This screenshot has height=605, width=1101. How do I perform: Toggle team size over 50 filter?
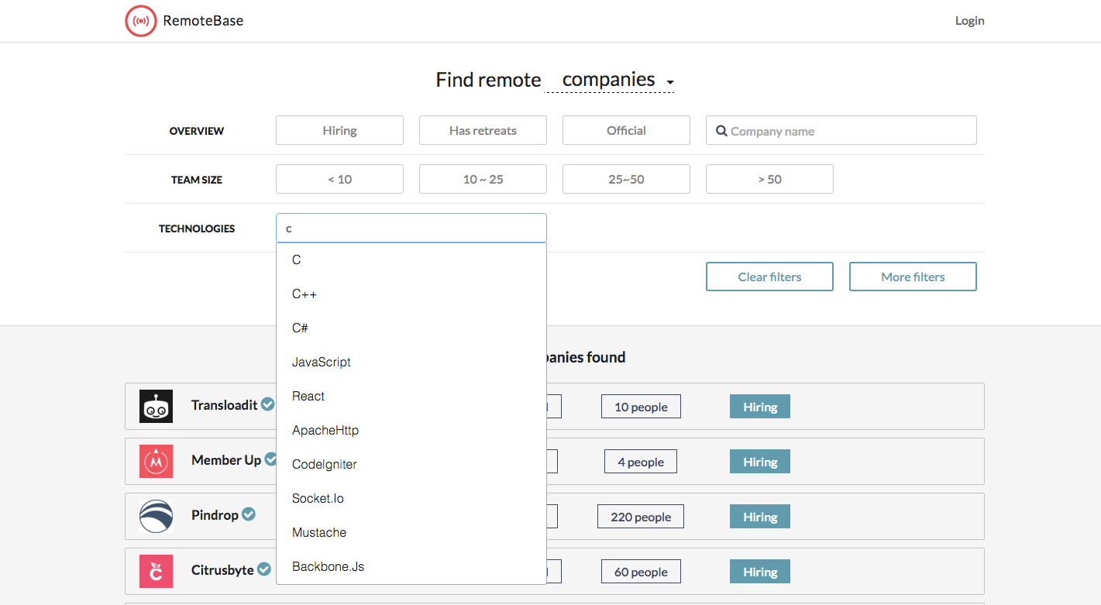tap(769, 179)
